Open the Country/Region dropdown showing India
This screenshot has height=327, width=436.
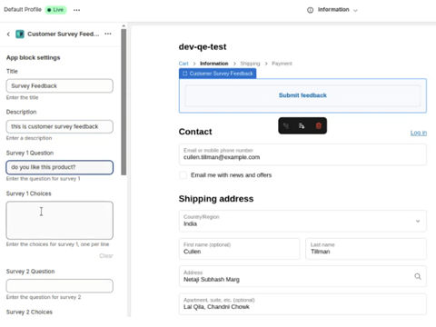(x=302, y=221)
